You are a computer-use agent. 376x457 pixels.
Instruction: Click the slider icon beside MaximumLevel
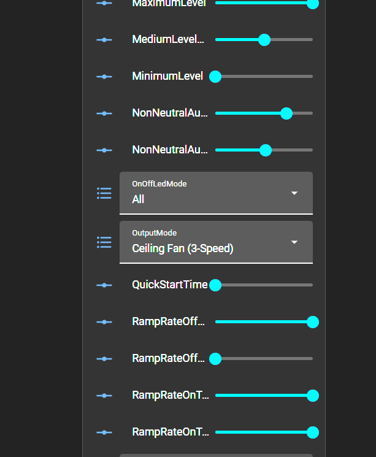click(x=104, y=3)
